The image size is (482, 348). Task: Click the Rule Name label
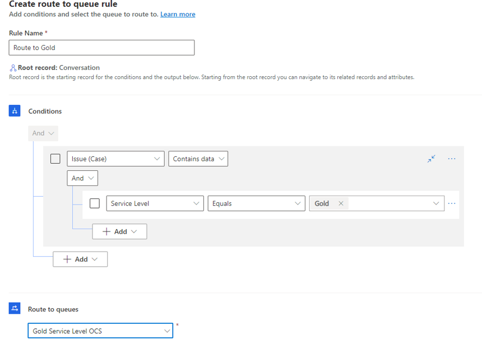26,33
